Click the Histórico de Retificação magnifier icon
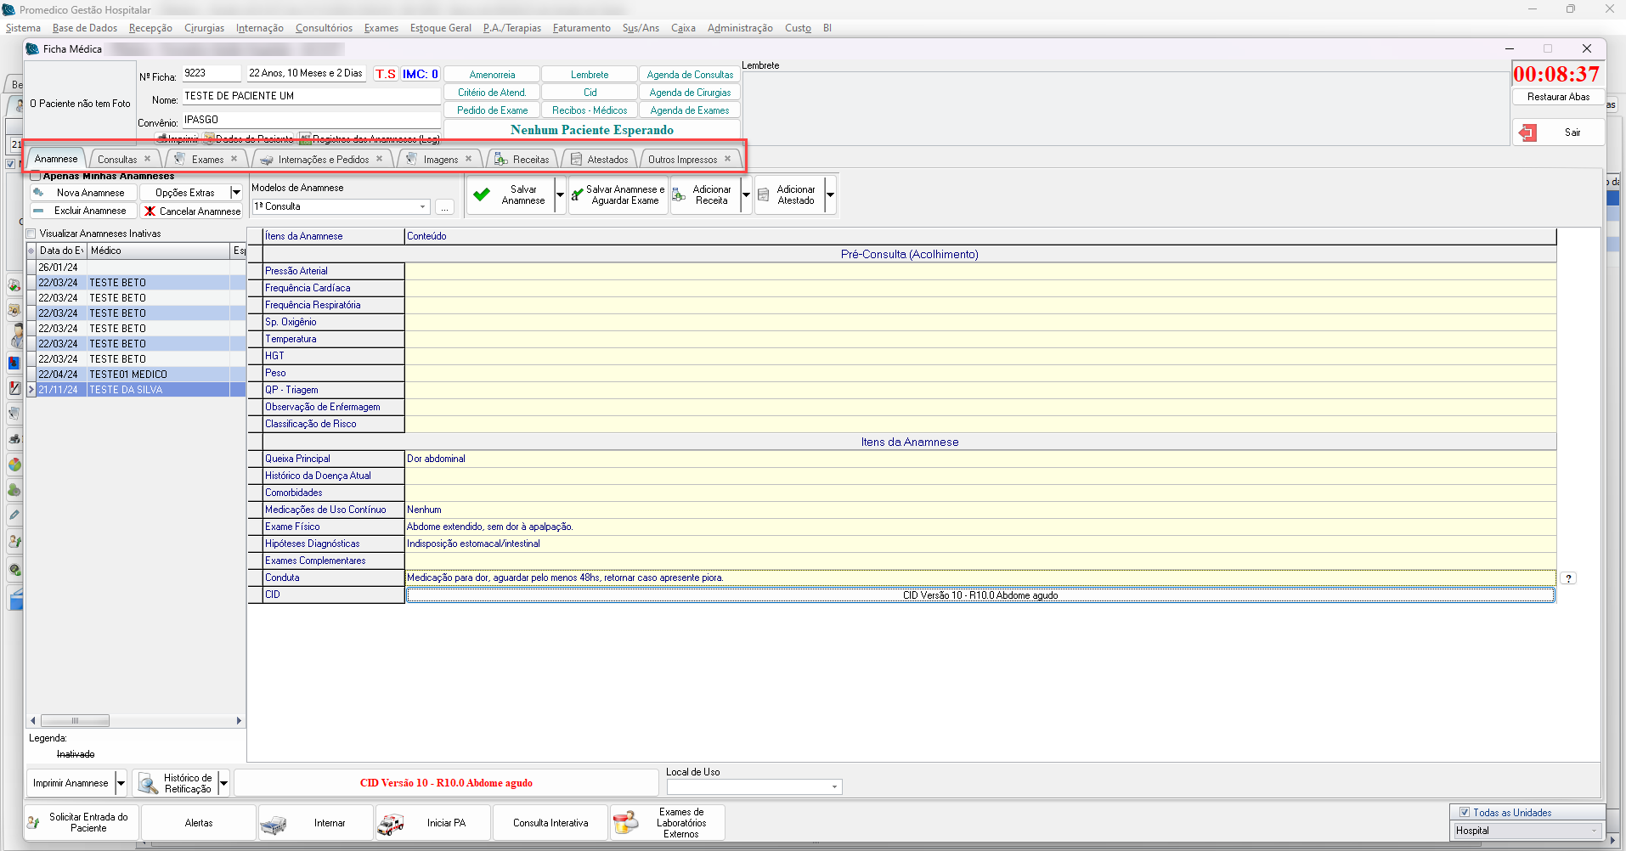Viewport: 1626px width, 851px height. click(148, 783)
